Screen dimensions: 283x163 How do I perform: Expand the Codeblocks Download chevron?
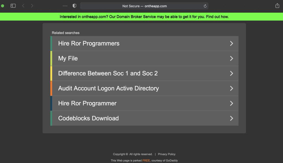pos(231,118)
